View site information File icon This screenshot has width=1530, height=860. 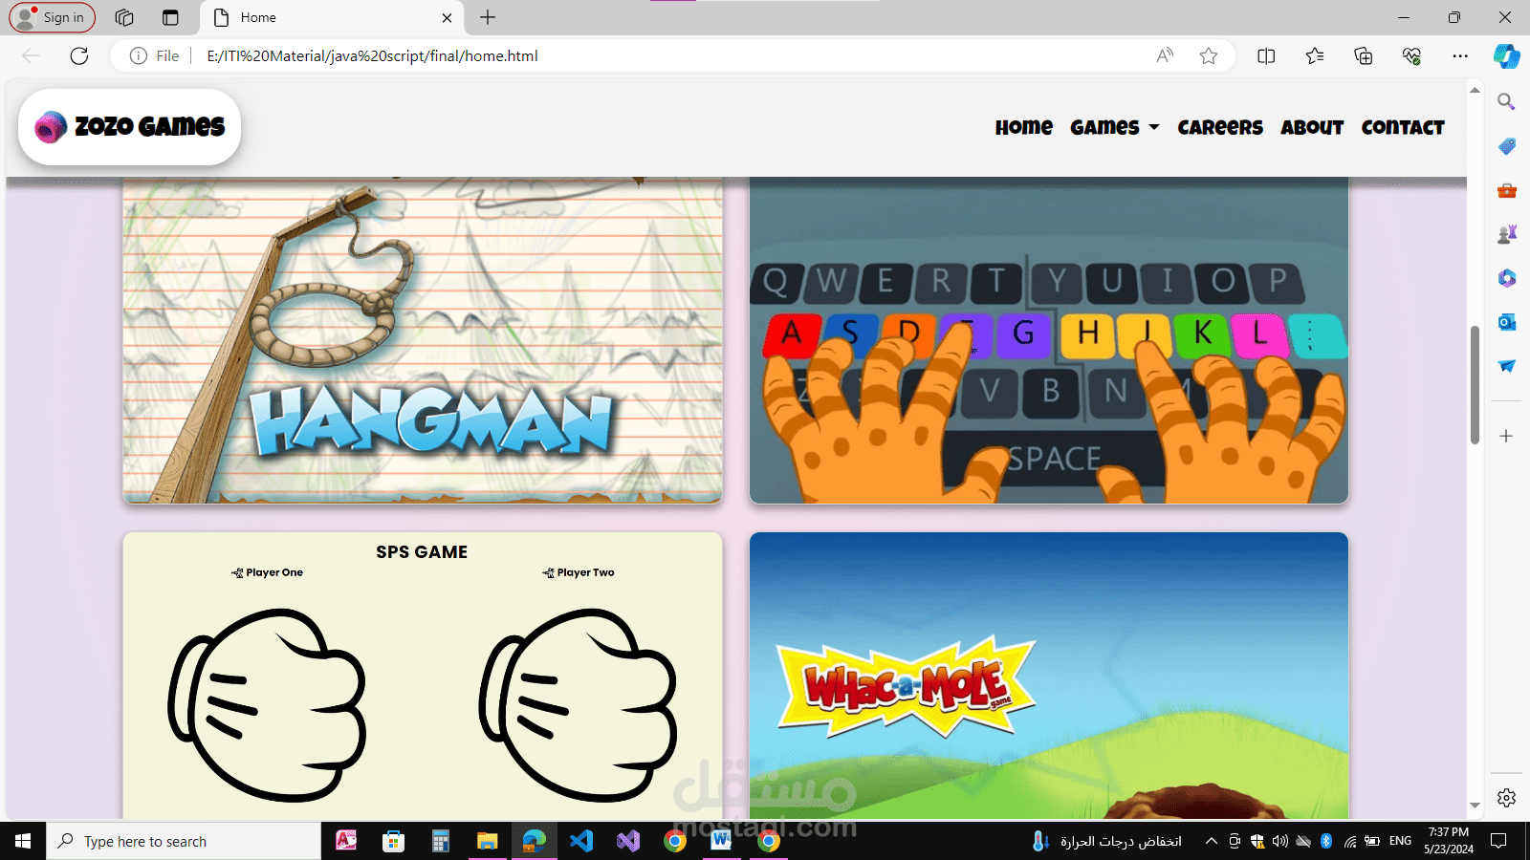pos(155,55)
